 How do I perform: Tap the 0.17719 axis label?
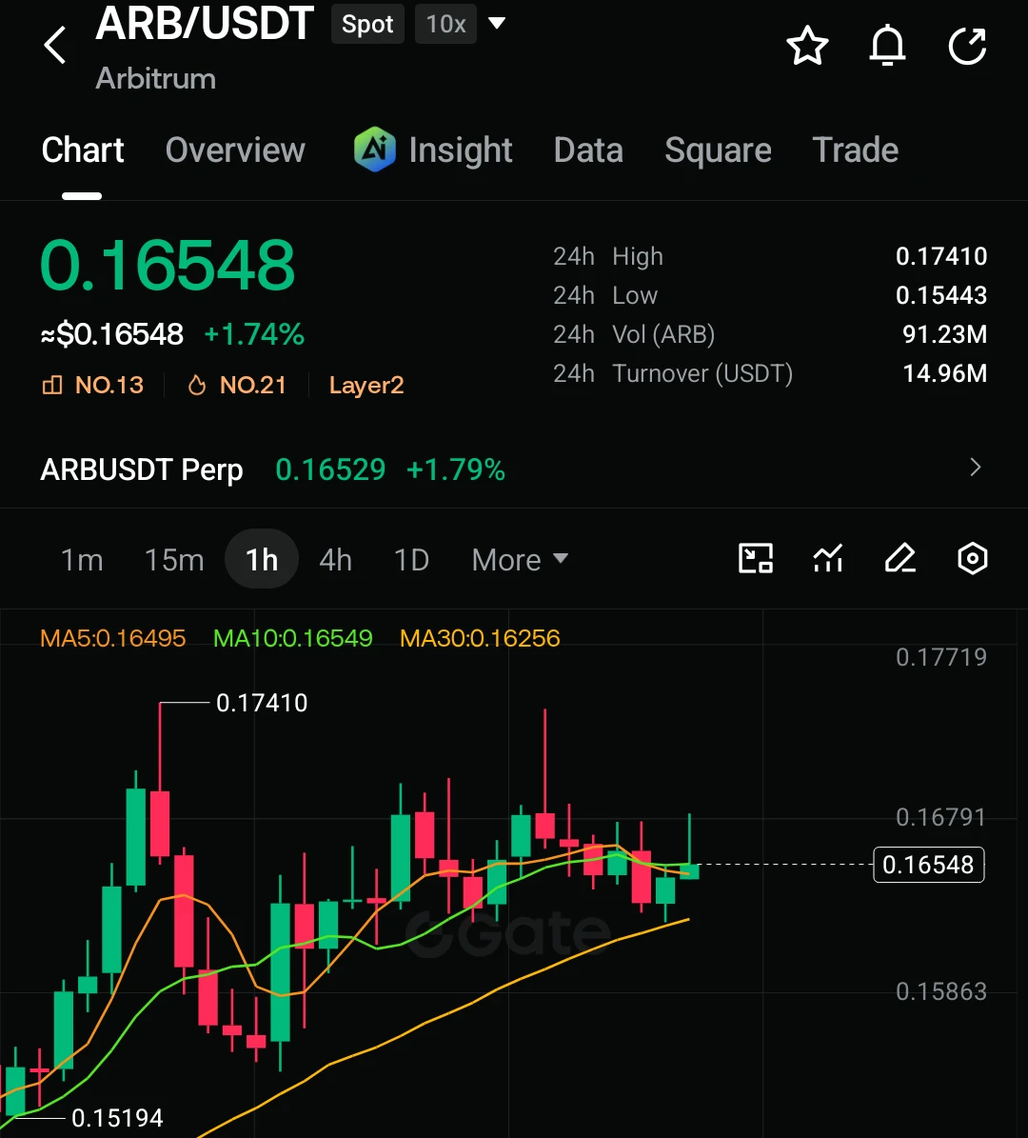941,657
